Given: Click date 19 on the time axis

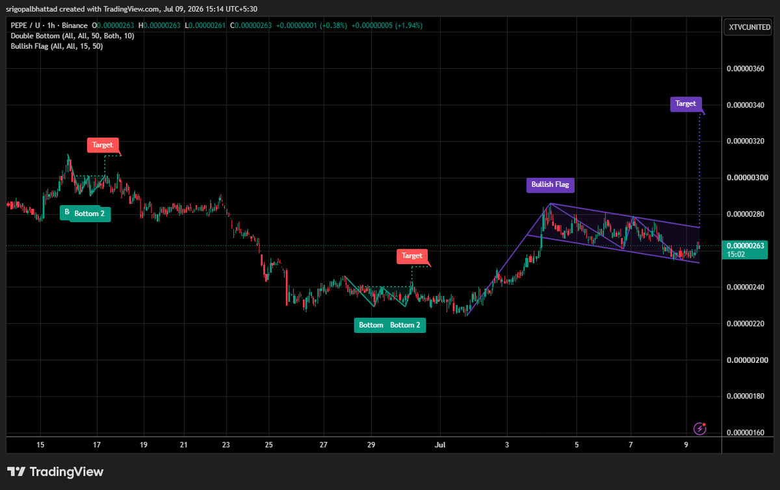Looking at the screenshot, I should [x=144, y=445].
